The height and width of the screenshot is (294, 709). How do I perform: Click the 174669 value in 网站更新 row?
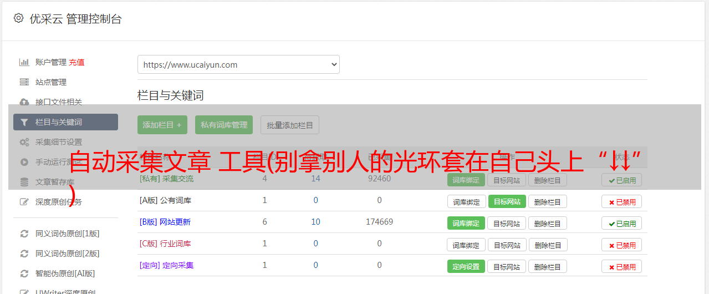click(379, 222)
